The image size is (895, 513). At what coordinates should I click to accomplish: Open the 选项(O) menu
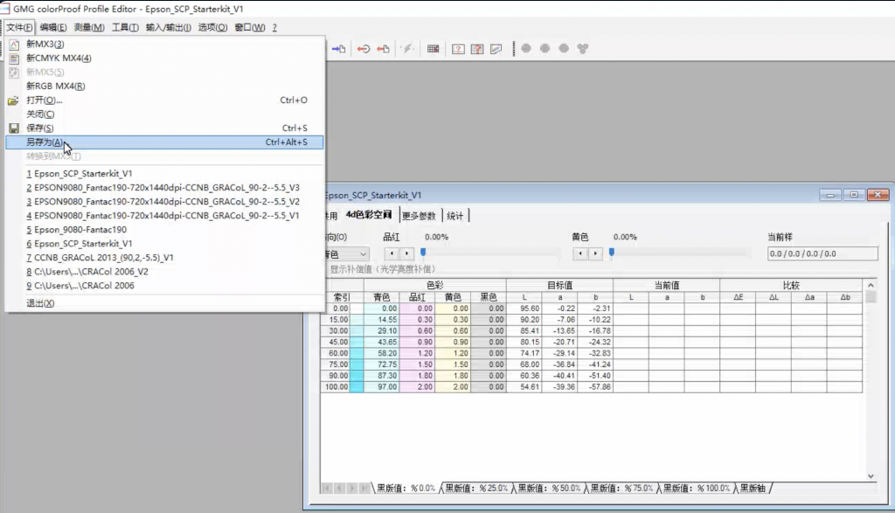(x=213, y=27)
